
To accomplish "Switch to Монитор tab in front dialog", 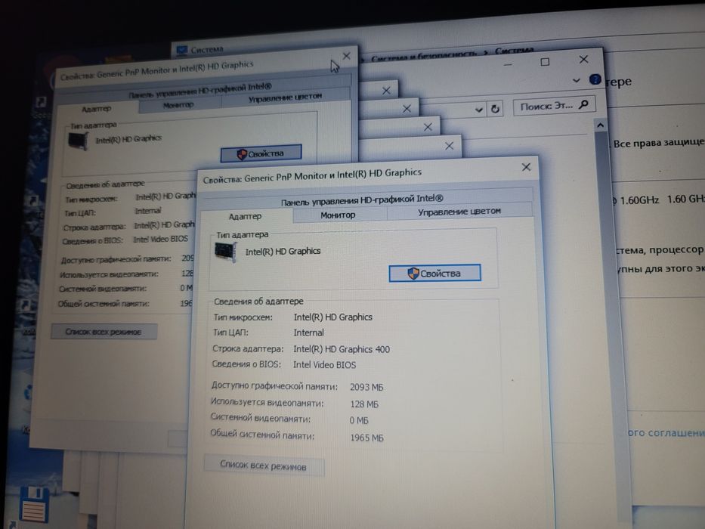I will pos(338,215).
